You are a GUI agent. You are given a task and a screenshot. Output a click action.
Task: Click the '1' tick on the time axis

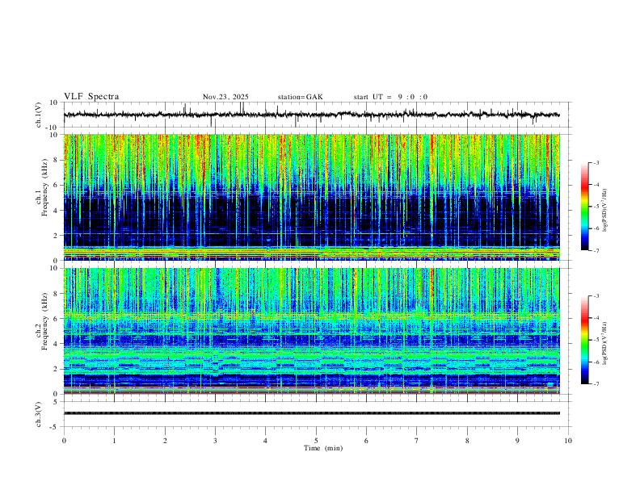coord(114,441)
